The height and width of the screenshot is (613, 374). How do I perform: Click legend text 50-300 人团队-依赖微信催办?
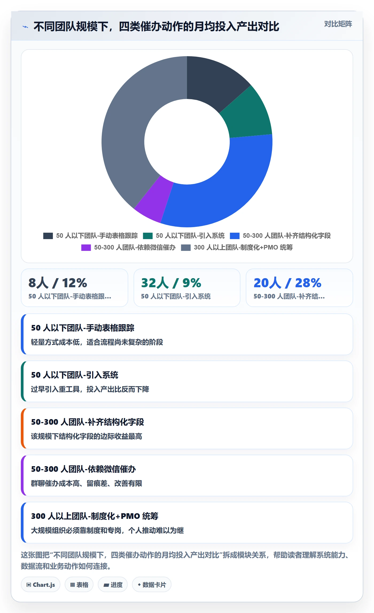(135, 247)
